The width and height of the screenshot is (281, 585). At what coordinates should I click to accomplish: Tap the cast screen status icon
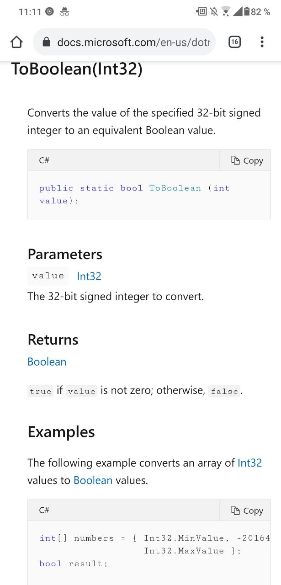point(201,12)
